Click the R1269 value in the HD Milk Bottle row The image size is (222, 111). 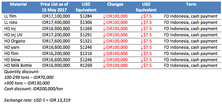click(86, 65)
